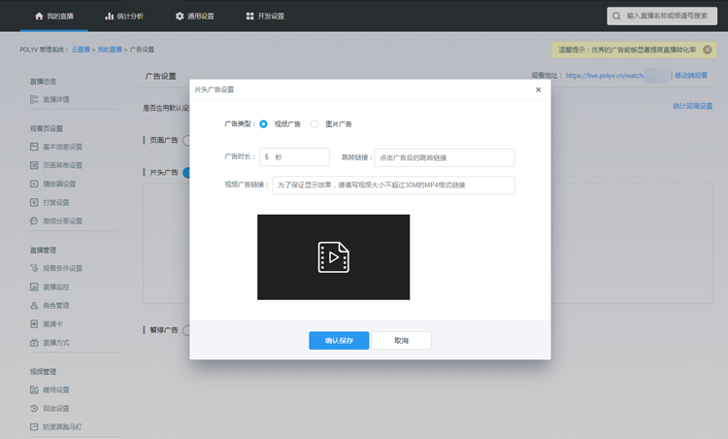Open 基本信息设置 in sidebar
Viewport: 728px width, 439px height.
click(x=62, y=147)
